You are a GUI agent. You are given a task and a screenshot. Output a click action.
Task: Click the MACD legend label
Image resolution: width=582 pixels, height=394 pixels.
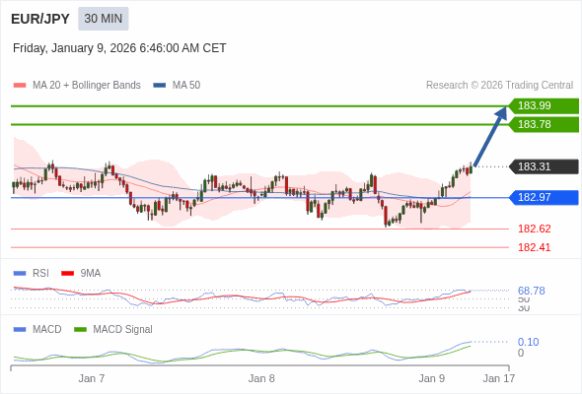tap(46, 329)
